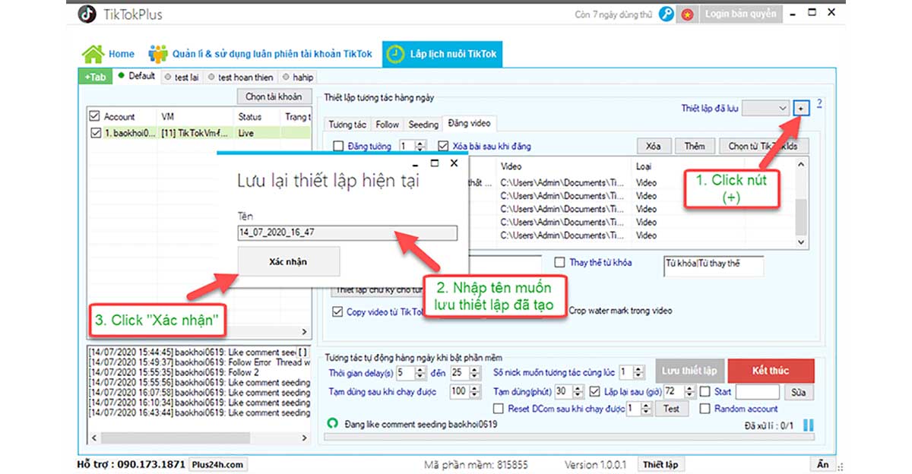The height and width of the screenshot is (474, 912).
Task: Click the Plus24h.com link button
Action: pos(217,465)
